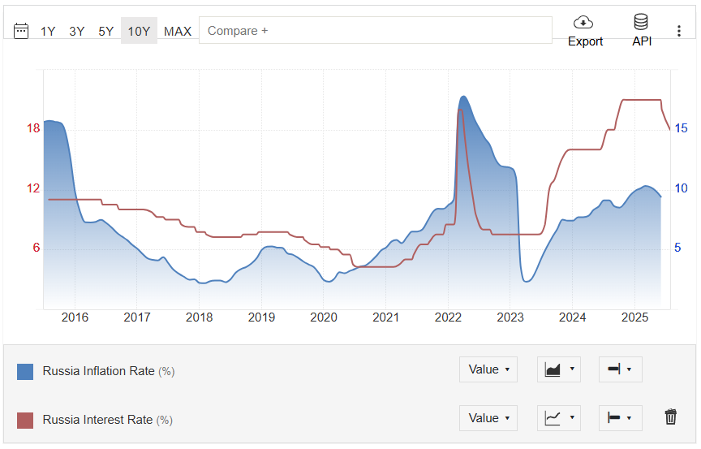701x449 pixels.
Task: Click the 2023 x-axis label
Action: [x=510, y=317]
